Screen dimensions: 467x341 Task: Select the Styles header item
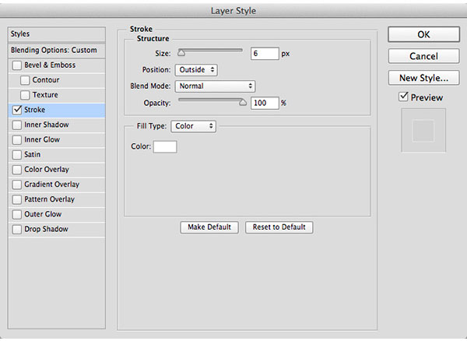tap(57, 34)
